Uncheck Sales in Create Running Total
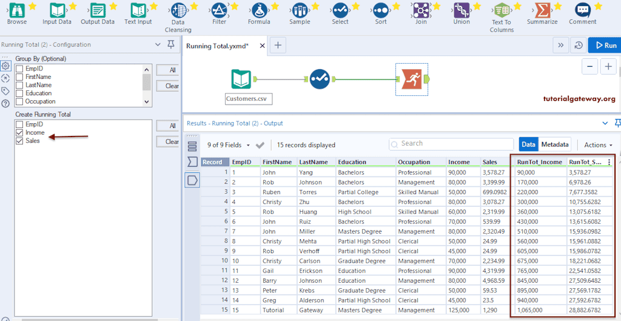This screenshot has width=621, height=321. point(19,141)
